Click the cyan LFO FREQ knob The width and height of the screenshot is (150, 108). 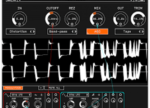coord(83,104)
